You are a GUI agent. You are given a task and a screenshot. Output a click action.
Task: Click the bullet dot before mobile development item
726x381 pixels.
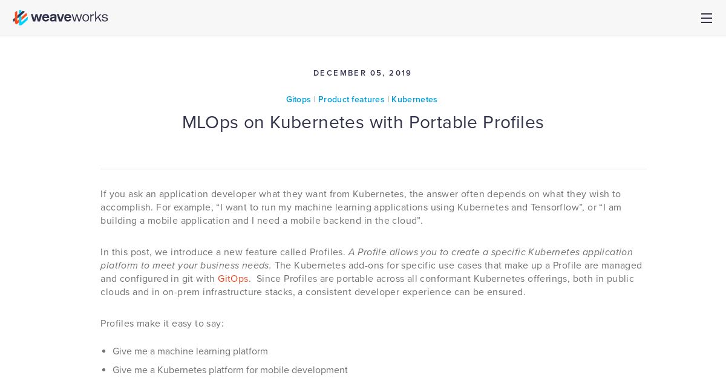104,370
